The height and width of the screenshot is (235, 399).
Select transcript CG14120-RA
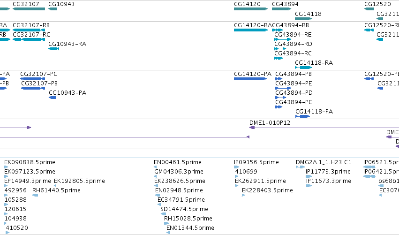(x=251, y=30)
